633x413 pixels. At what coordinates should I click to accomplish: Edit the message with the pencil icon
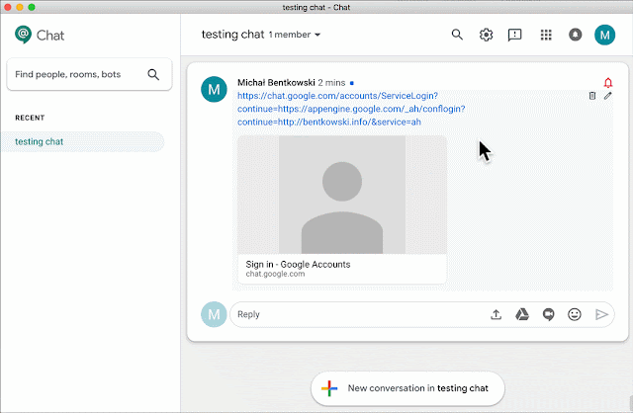[607, 96]
